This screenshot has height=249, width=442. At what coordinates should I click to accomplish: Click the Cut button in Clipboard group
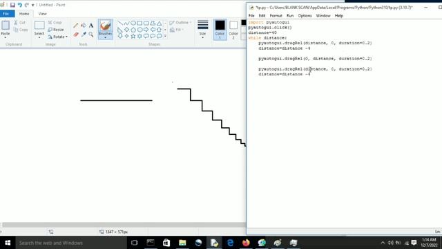pos(20,23)
